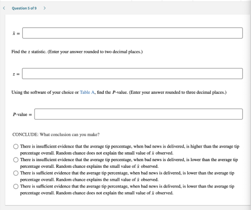Select insufficient evidence, random chance explains option
Viewport: 251px width, 210px height.
tap(16, 160)
